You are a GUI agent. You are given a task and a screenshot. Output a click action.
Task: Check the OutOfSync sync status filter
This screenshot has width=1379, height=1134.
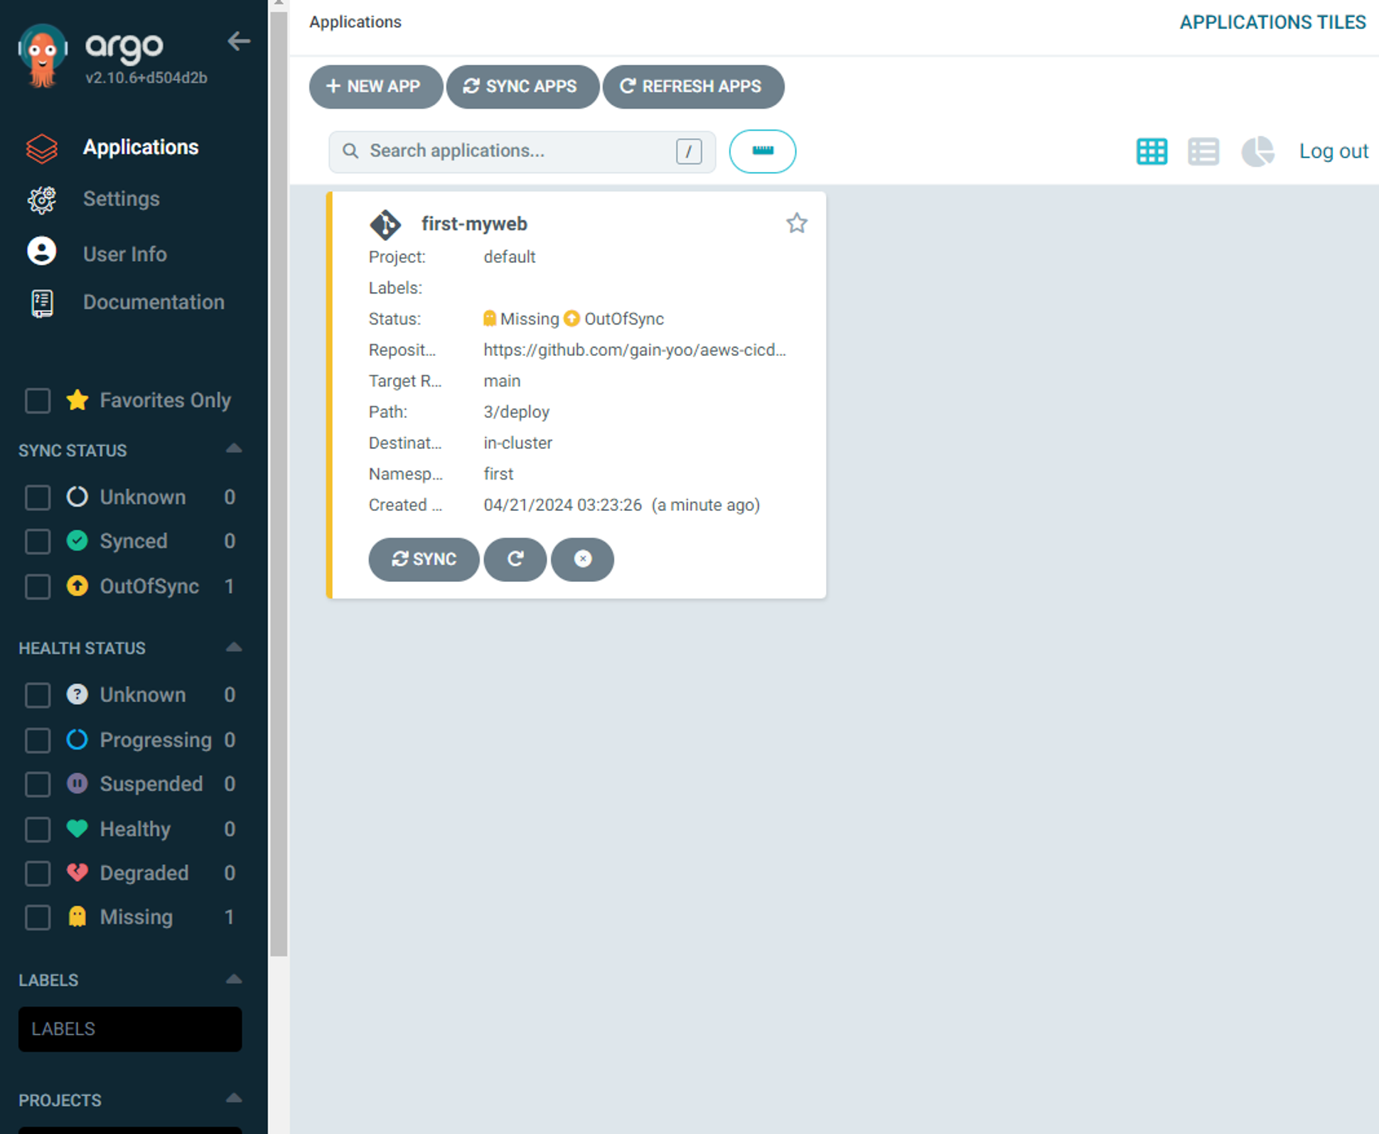click(38, 587)
